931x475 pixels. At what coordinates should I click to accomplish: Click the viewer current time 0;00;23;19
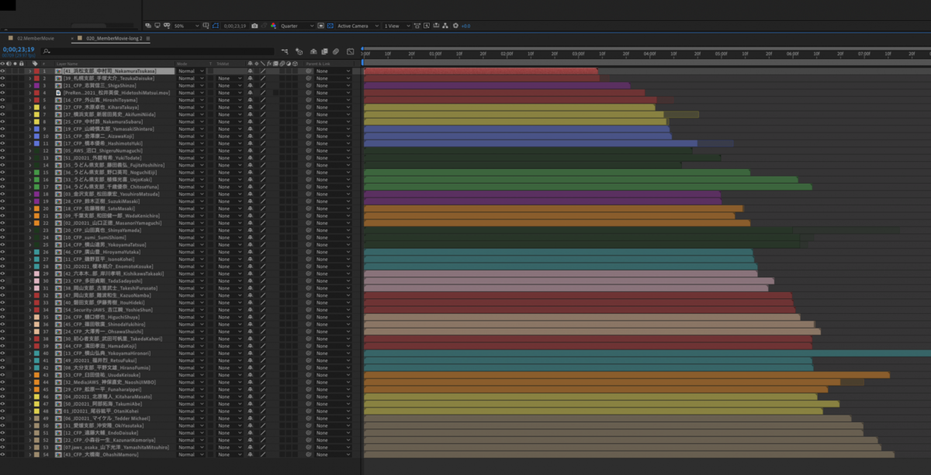pos(237,26)
